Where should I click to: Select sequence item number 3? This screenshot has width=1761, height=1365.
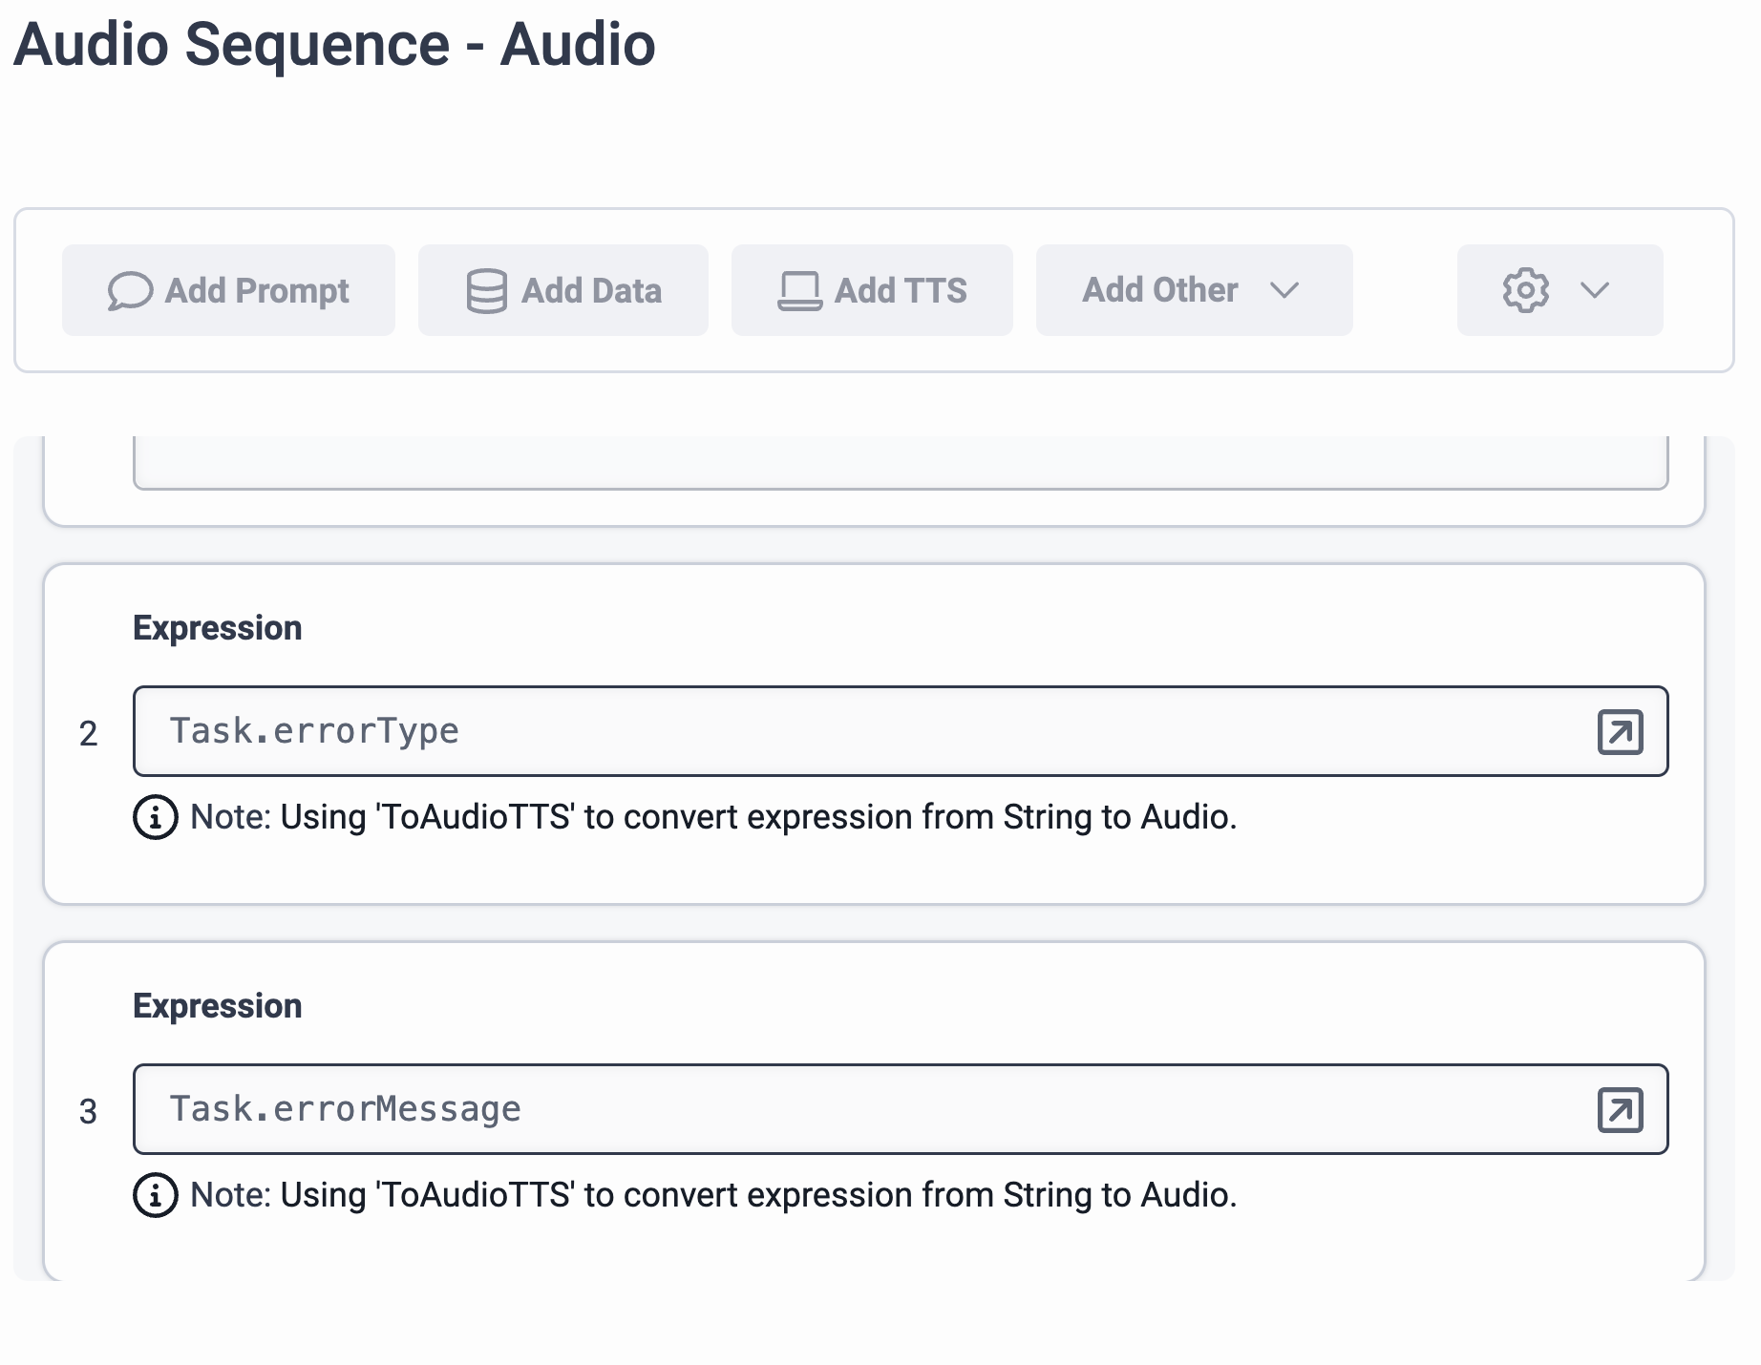tap(88, 1112)
